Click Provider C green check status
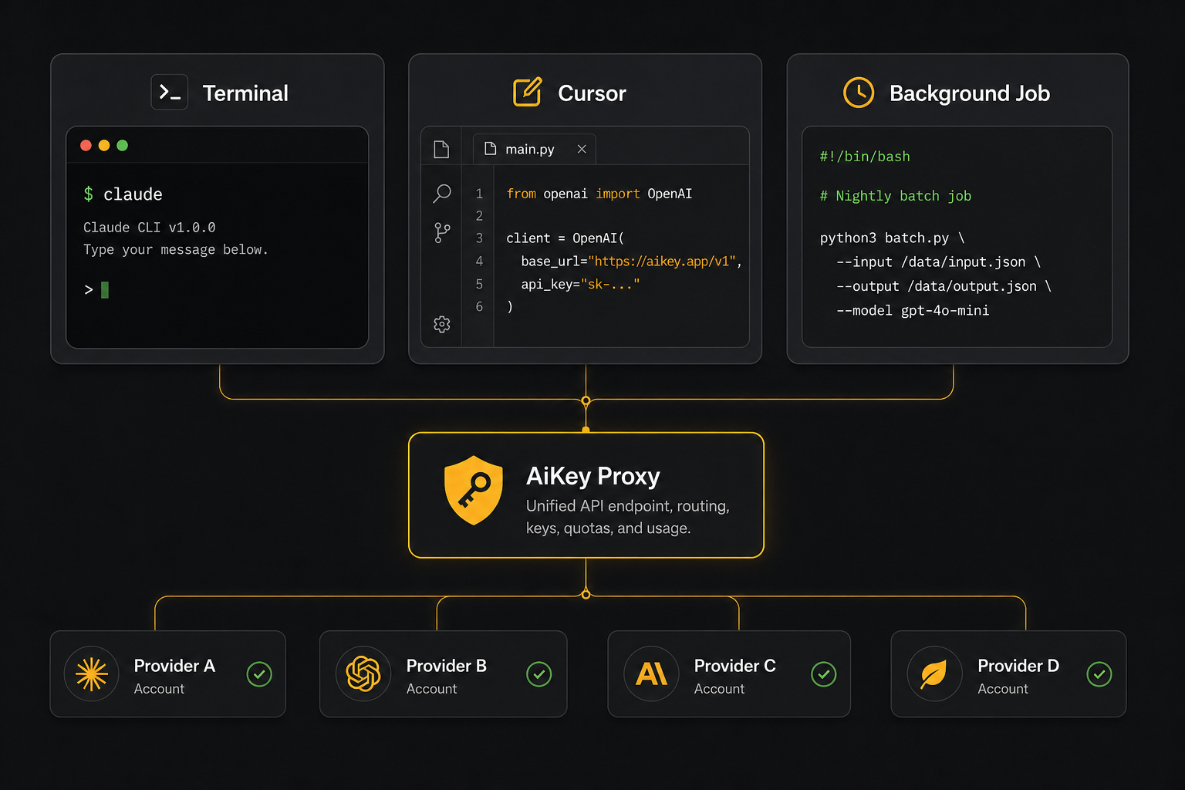Image resolution: width=1185 pixels, height=790 pixels. [824, 674]
